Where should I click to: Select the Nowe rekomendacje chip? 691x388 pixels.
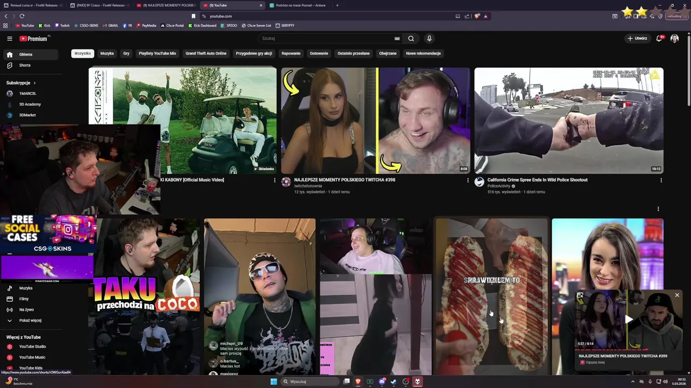click(423, 53)
